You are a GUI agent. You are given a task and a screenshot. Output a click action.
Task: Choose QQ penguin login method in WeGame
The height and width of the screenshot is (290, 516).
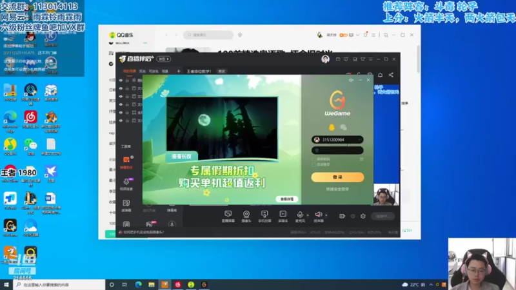pos(332,127)
